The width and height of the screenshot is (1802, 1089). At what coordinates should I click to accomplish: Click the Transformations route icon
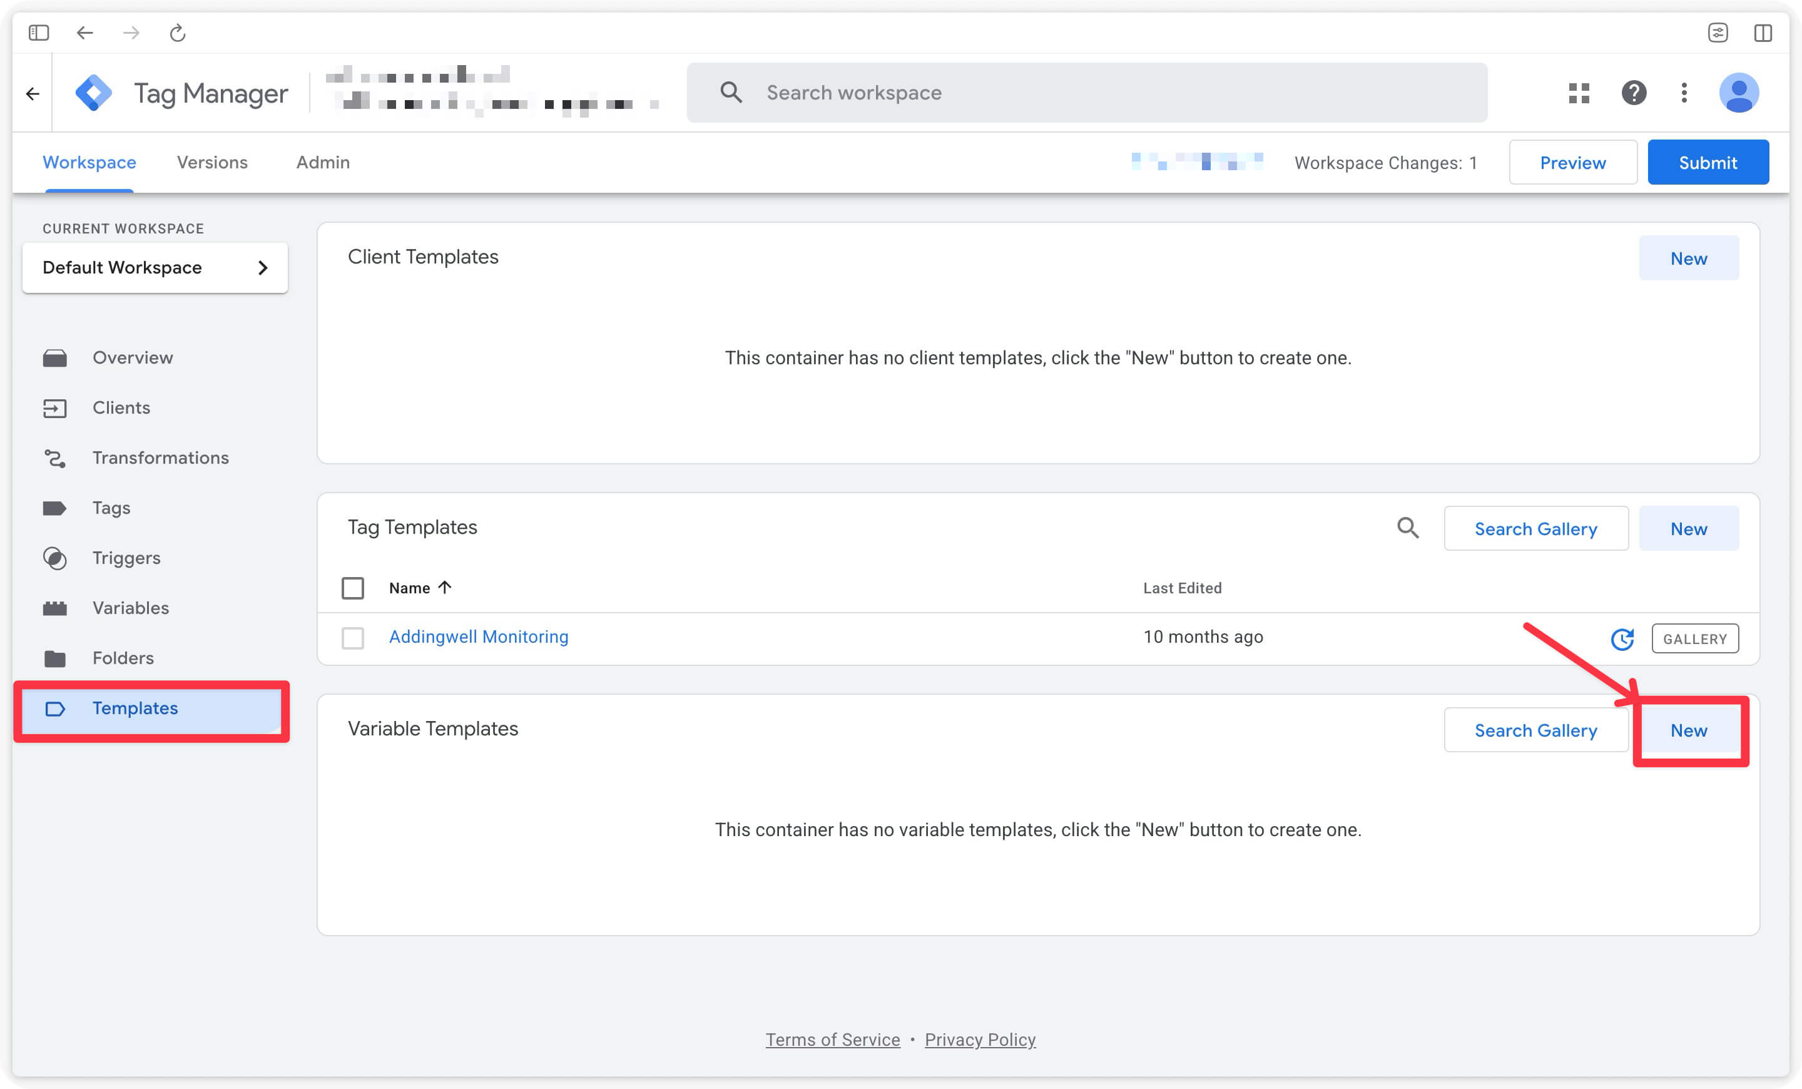55,459
